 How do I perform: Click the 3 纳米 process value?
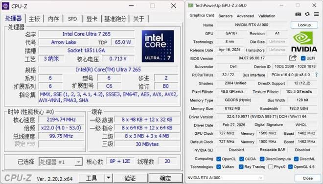coord(51,59)
